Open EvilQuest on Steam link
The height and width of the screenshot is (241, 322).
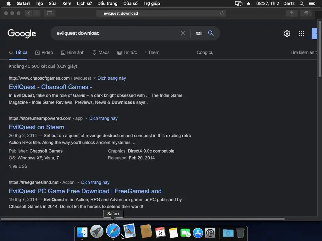[x=36, y=127]
